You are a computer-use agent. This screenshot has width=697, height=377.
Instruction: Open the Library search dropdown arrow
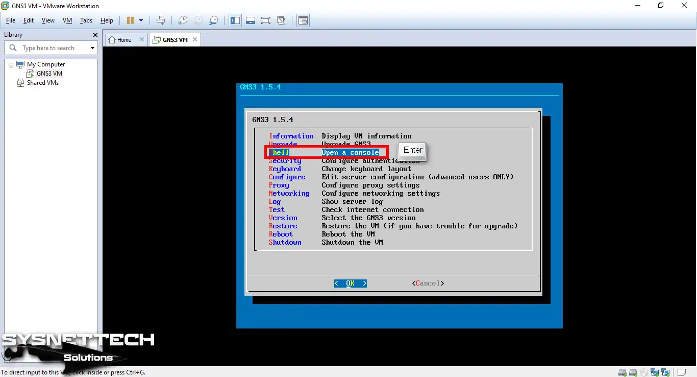[92, 48]
